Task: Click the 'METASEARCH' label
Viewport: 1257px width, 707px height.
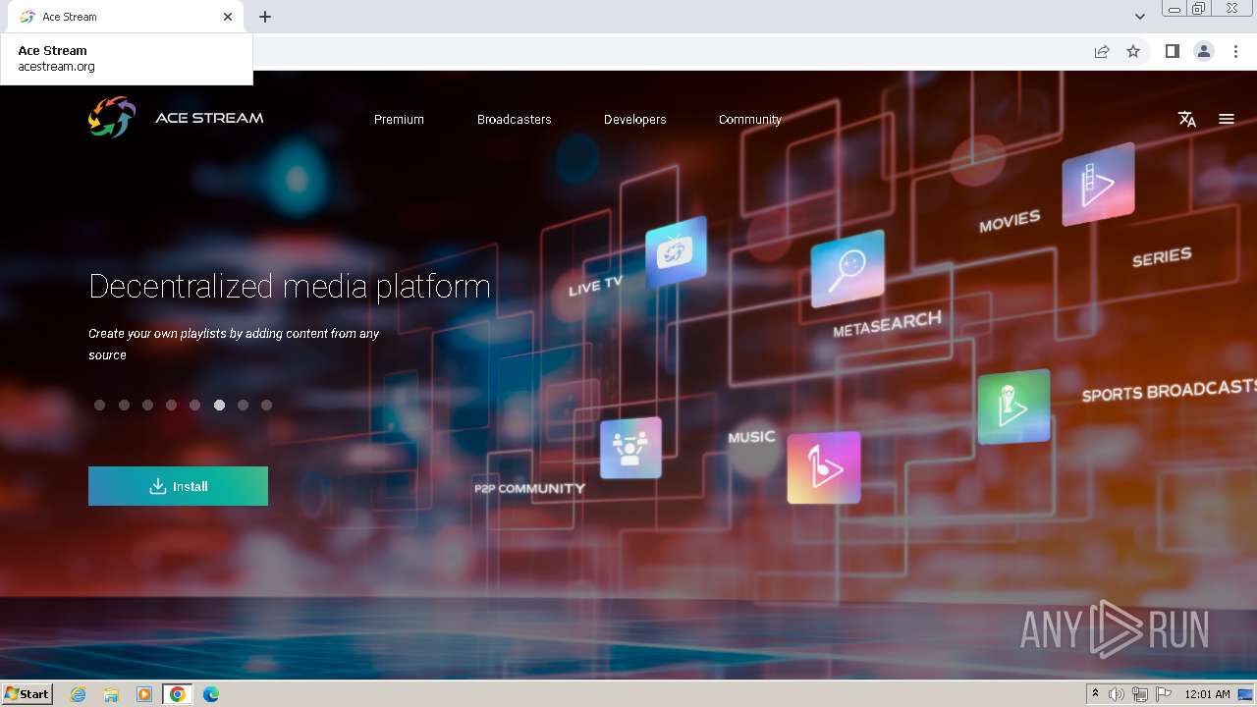Action: pyautogui.click(x=887, y=324)
